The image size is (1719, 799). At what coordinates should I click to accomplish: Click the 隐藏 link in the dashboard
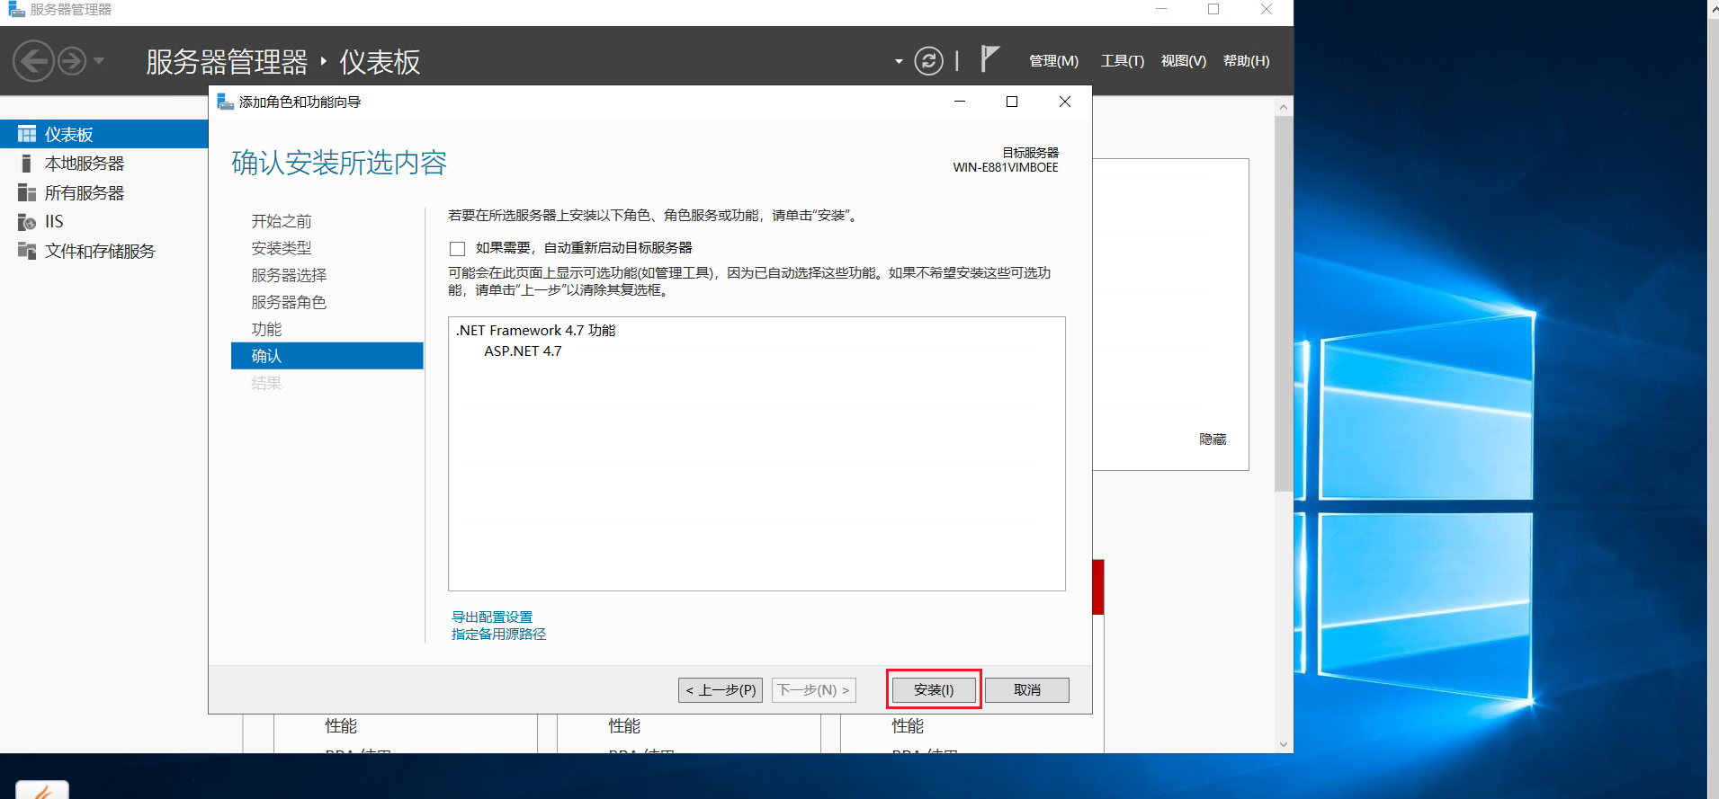[1213, 439]
